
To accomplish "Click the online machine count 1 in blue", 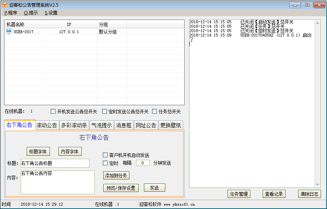I will point(31,112).
